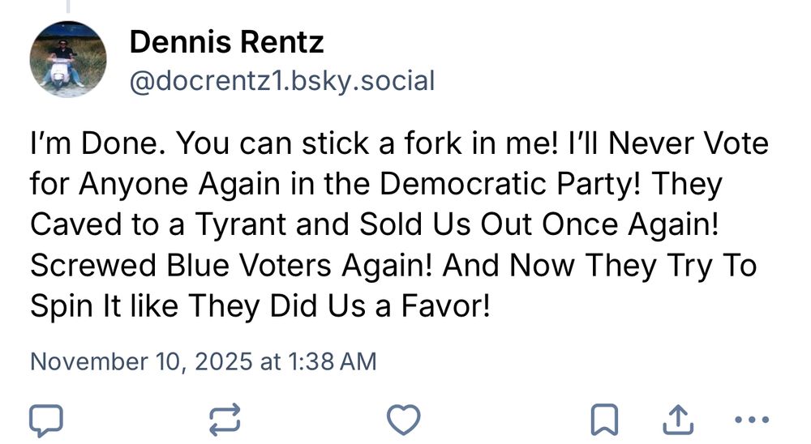Click the Dennis Rentz display name
The height and width of the screenshot is (444, 811).
coord(227,42)
